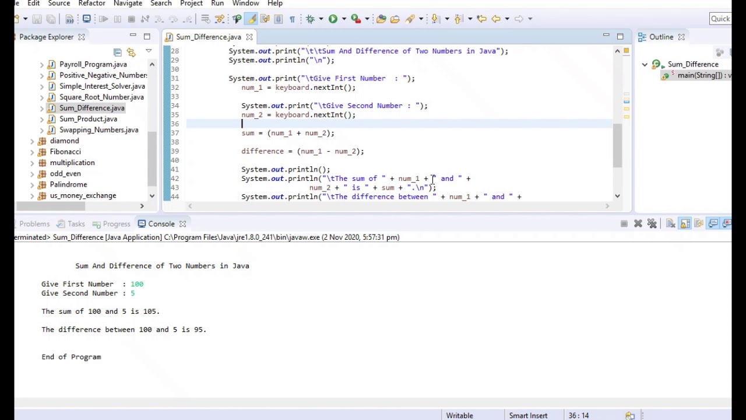Open the Window menu

(245, 3)
